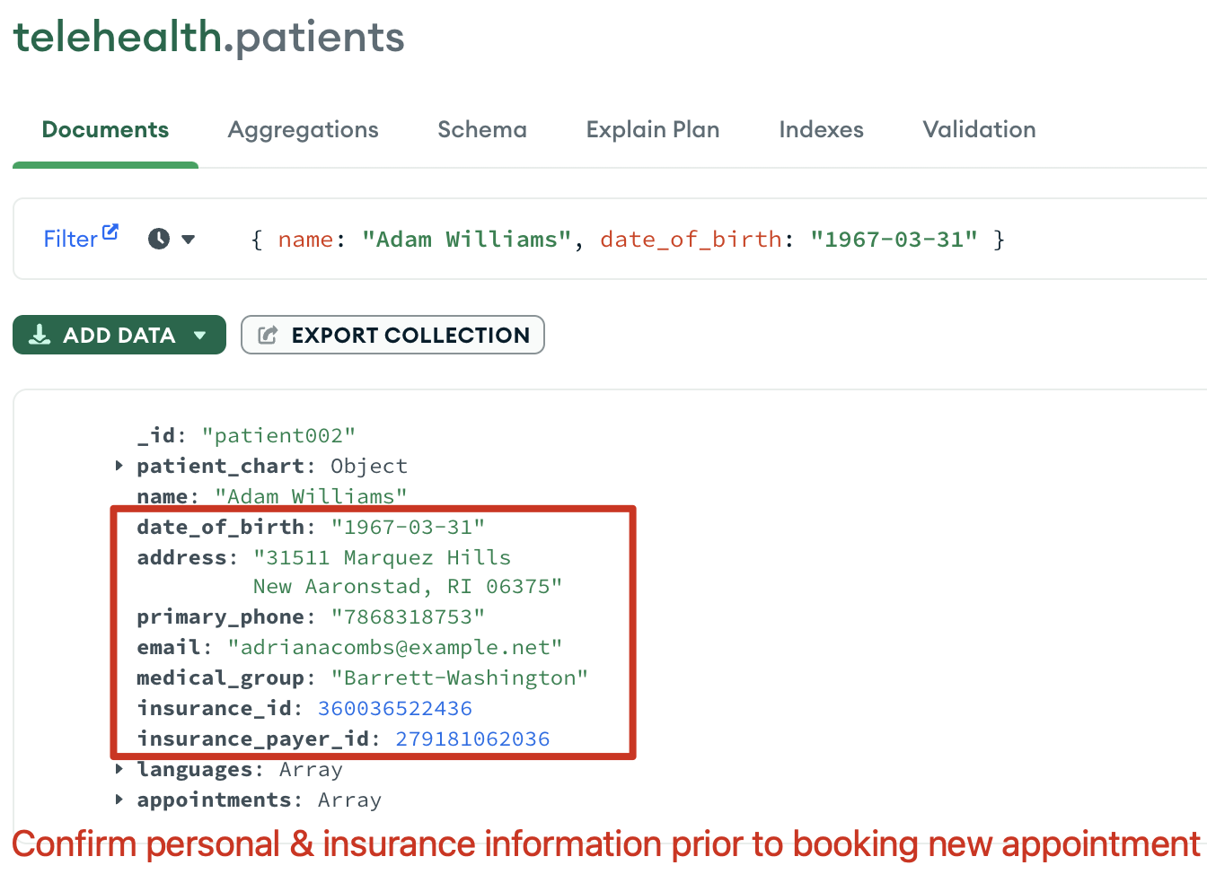The height and width of the screenshot is (874, 1207).
Task: Expand the patient_chart object
Action: click(118, 466)
